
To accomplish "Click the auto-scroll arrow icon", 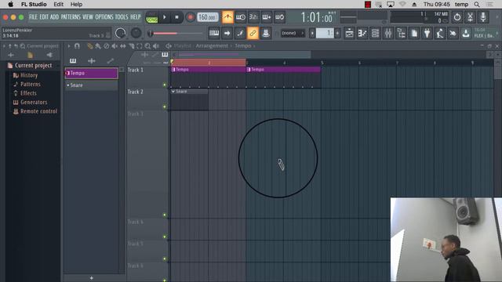I will coord(227,33).
